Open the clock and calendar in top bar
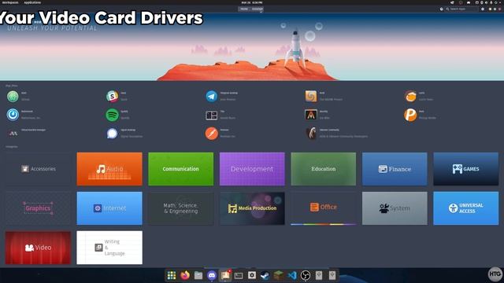This screenshot has width=504, height=283. click(252, 2)
